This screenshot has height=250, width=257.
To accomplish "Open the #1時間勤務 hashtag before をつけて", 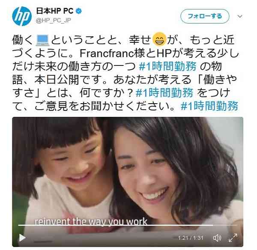I will click(164, 93).
